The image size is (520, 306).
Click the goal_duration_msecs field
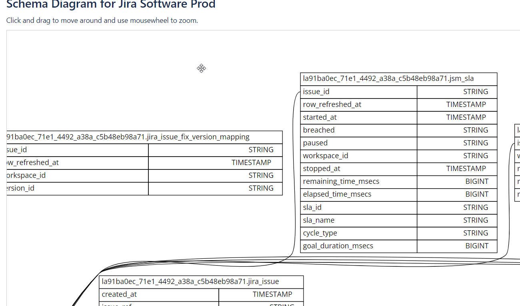click(399, 246)
